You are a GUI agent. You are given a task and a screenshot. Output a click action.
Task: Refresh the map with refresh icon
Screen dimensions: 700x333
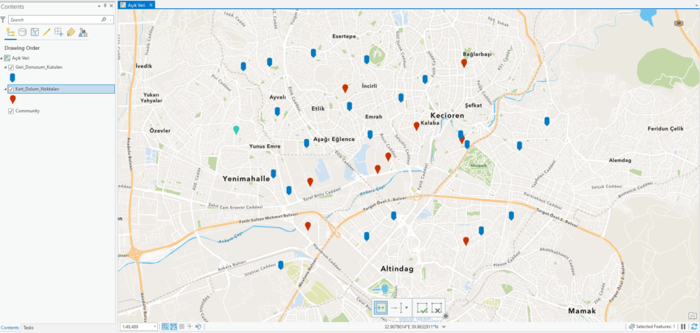coord(695,327)
